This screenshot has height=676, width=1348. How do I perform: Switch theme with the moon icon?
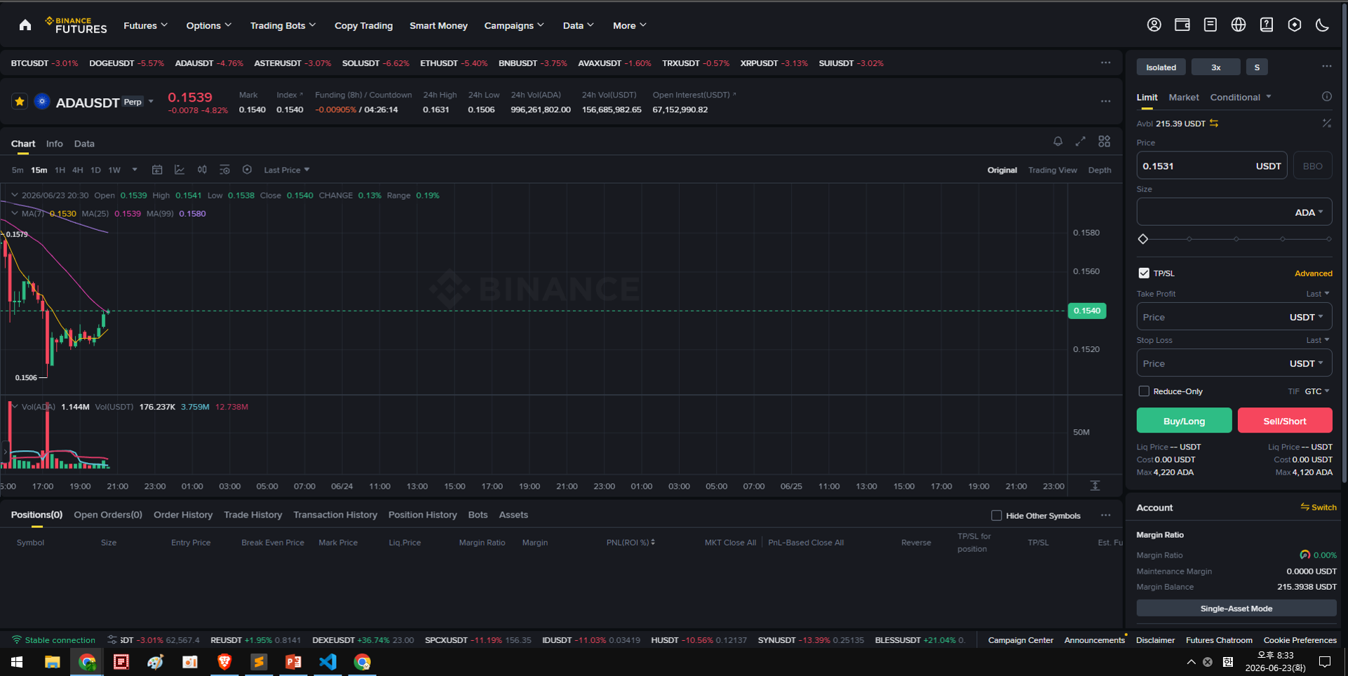point(1322,25)
